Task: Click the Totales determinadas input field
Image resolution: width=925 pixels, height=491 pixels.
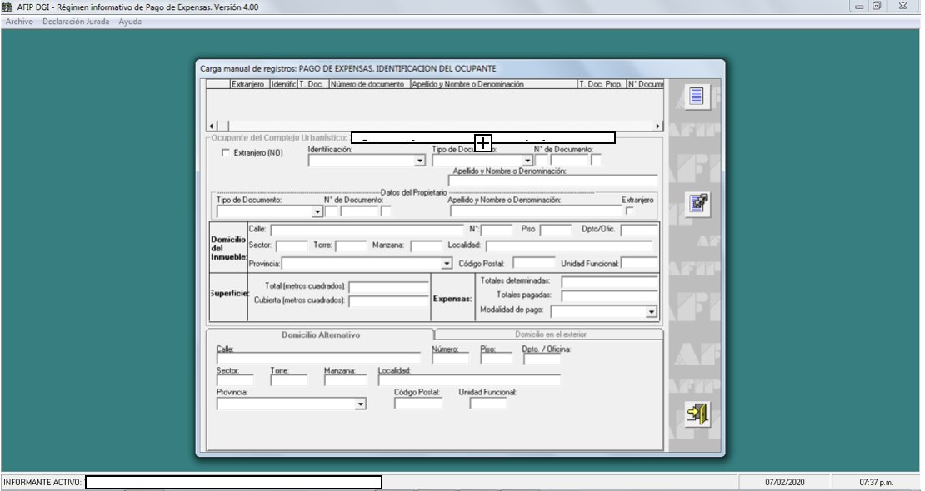Action: (609, 281)
